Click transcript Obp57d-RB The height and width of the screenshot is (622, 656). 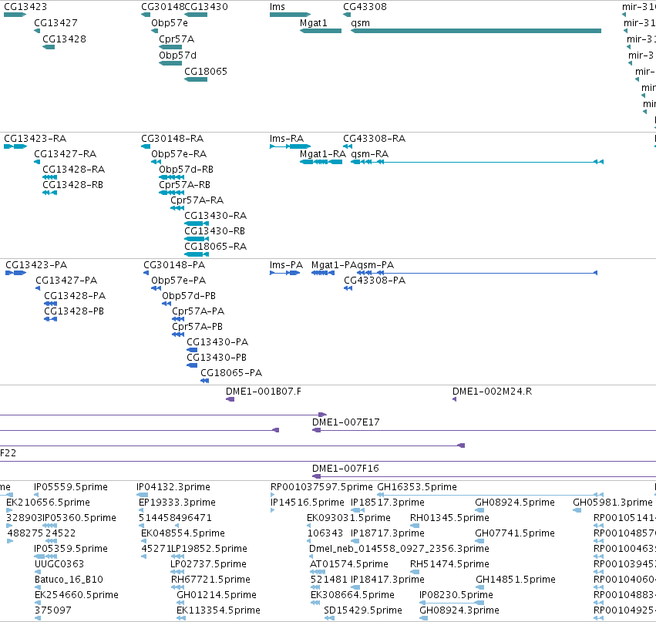tap(187, 170)
